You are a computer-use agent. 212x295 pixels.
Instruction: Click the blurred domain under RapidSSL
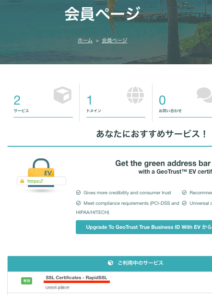(x=58, y=287)
